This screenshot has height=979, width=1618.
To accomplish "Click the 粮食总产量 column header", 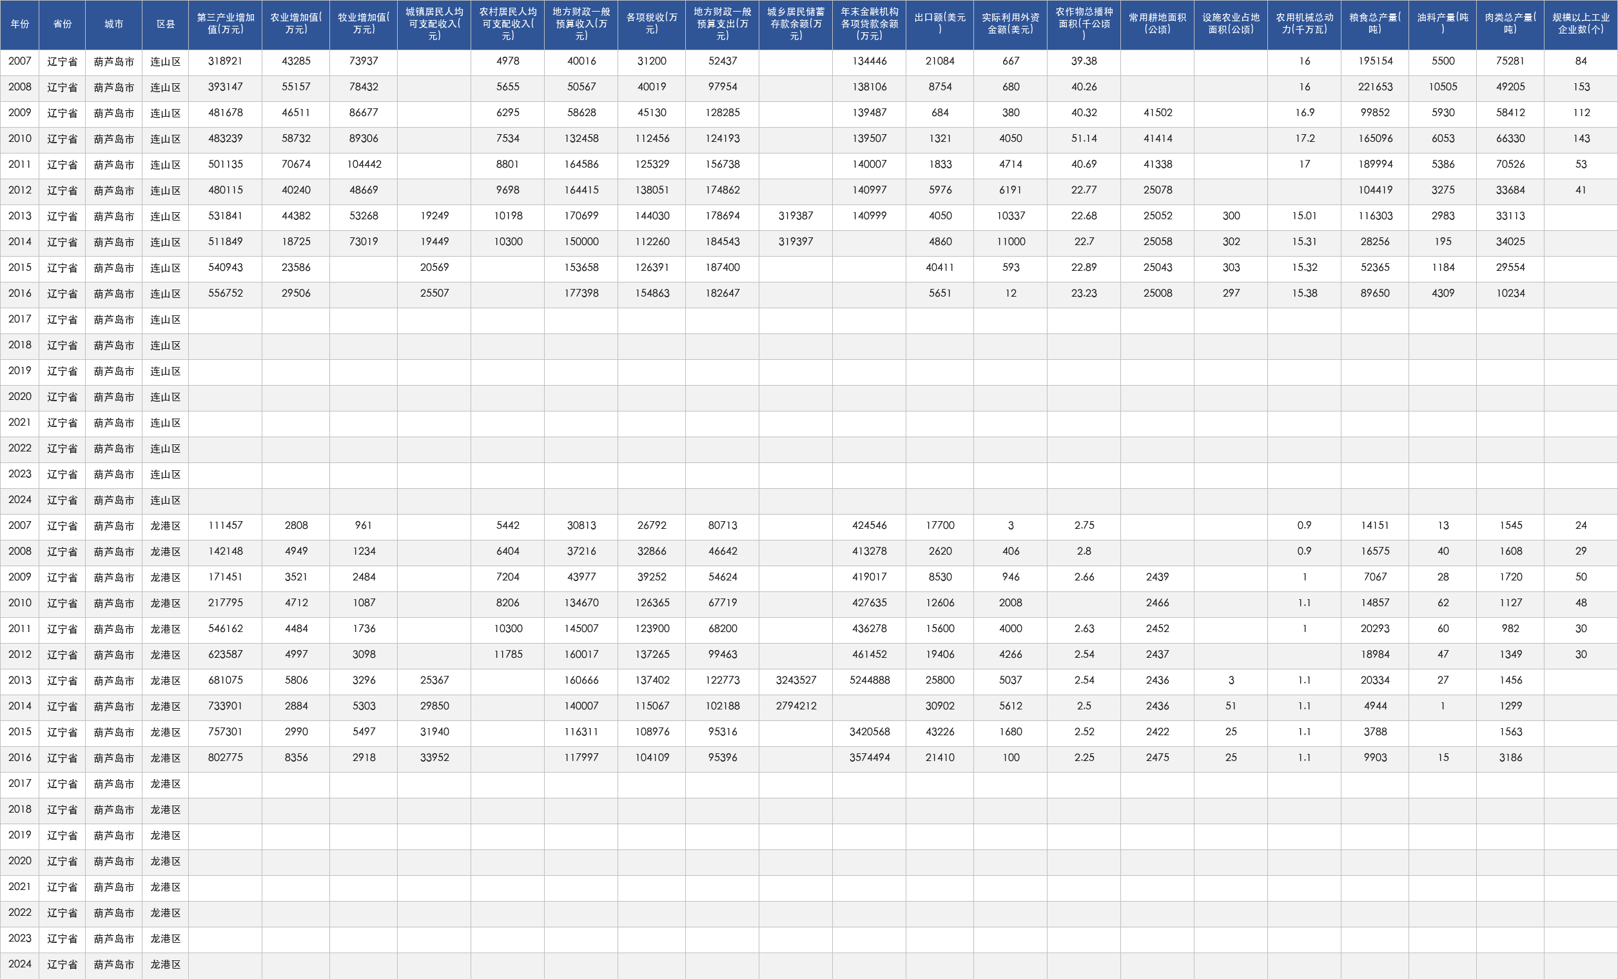I will pyautogui.click(x=1375, y=25).
